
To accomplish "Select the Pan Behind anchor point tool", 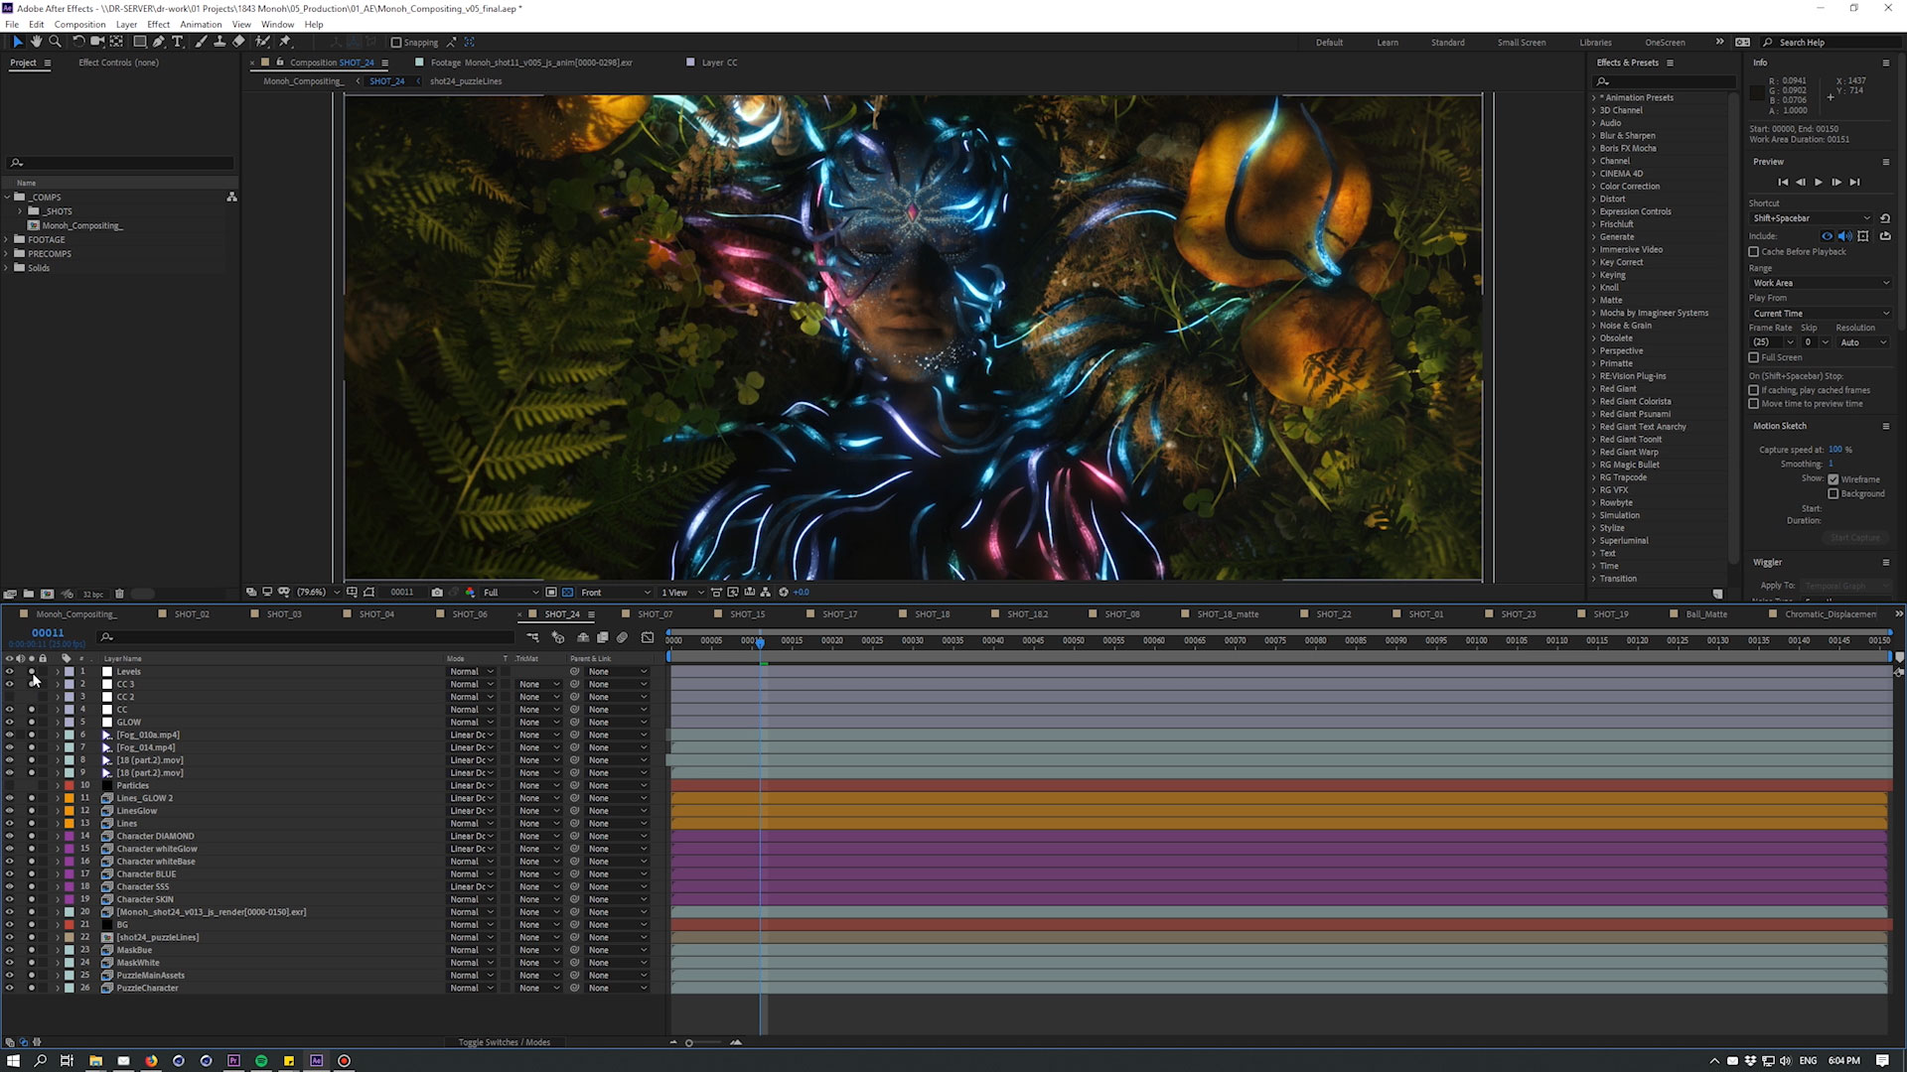I will (x=116, y=42).
